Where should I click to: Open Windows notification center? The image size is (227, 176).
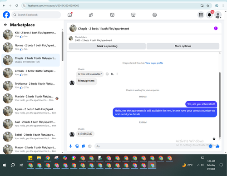click(x=221, y=165)
